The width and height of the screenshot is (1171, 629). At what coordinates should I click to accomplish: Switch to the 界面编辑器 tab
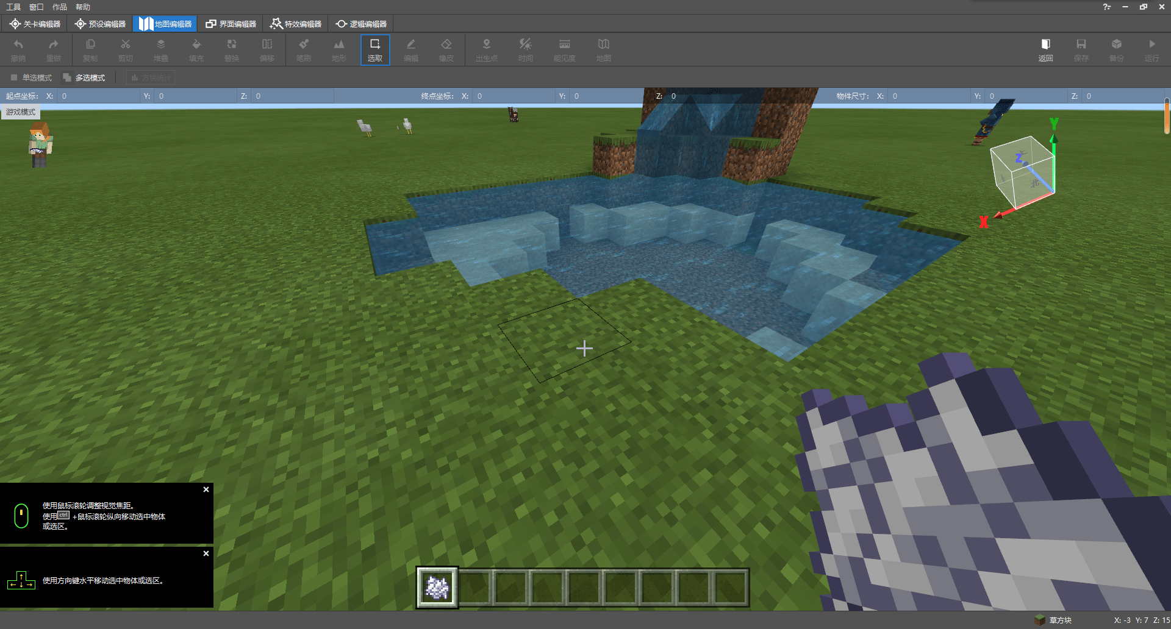pyautogui.click(x=231, y=24)
